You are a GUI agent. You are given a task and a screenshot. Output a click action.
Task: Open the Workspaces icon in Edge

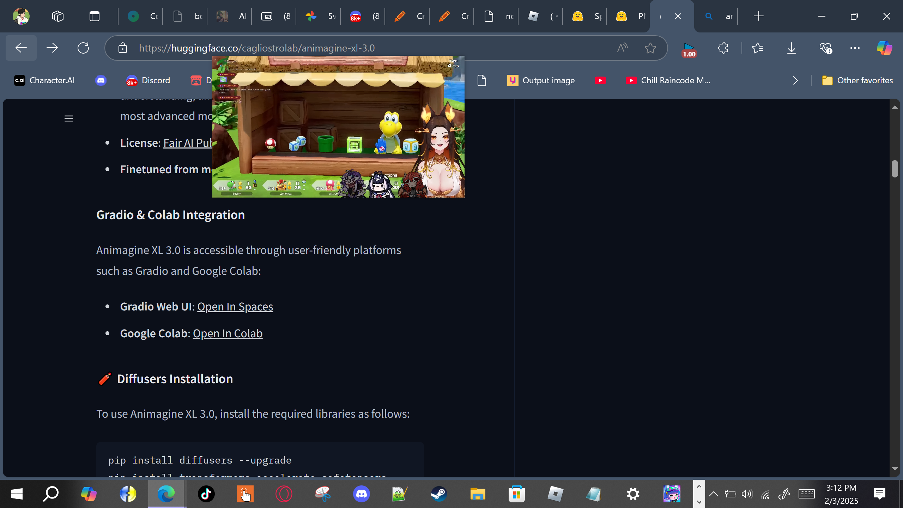click(58, 16)
